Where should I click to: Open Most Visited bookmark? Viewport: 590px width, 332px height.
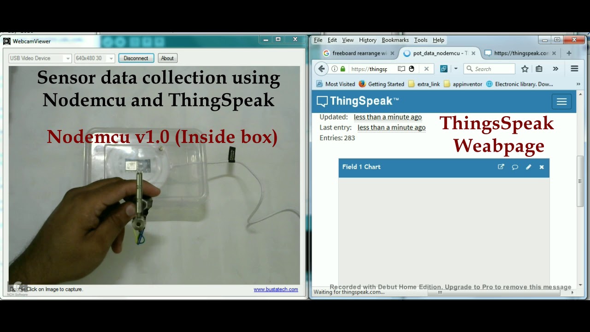point(336,84)
